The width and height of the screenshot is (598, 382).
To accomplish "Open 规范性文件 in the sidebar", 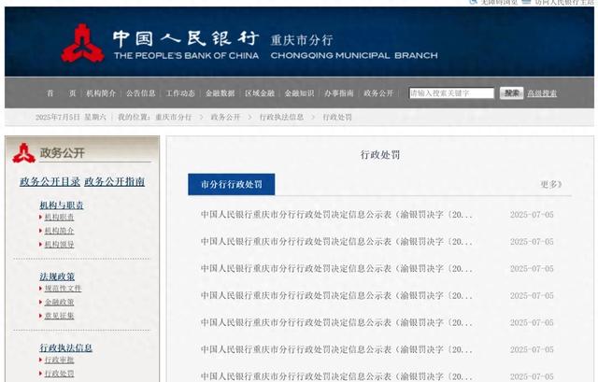I will (63, 289).
